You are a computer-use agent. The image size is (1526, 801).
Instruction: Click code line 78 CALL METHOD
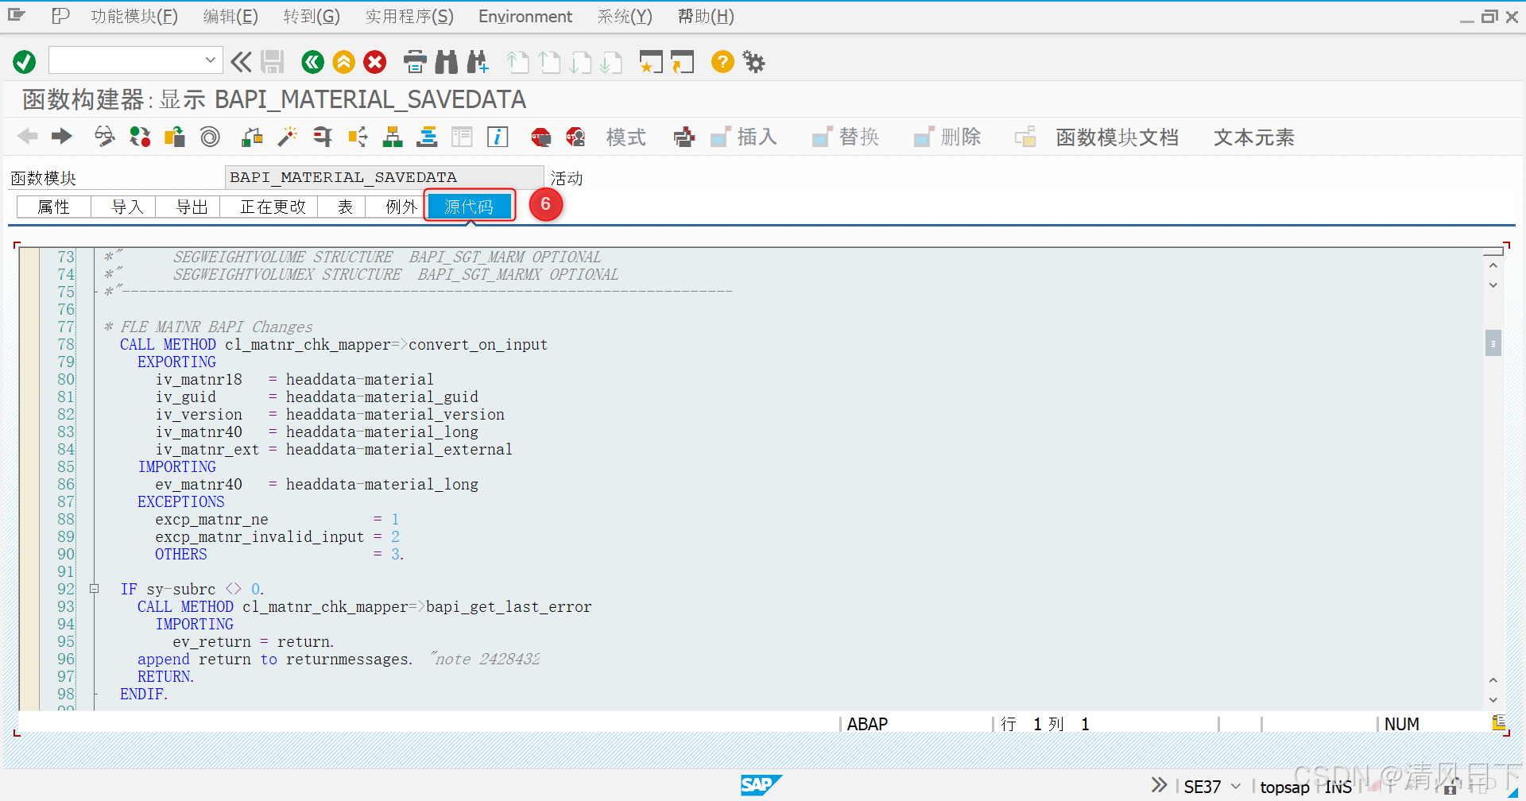pyautogui.click(x=333, y=344)
